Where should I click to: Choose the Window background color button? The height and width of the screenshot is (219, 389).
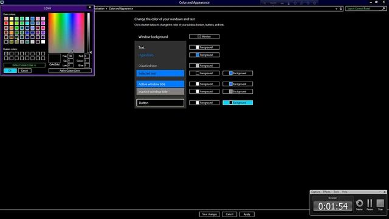point(204,36)
